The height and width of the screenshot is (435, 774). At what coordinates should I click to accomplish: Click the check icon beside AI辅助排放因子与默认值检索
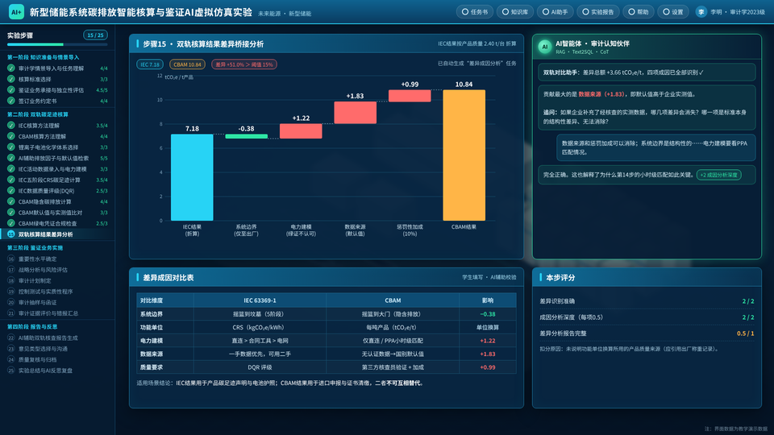pyautogui.click(x=10, y=158)
